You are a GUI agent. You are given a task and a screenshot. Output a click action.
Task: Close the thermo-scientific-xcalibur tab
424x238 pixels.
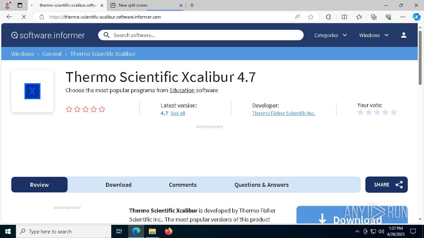(x=102, y=5)
